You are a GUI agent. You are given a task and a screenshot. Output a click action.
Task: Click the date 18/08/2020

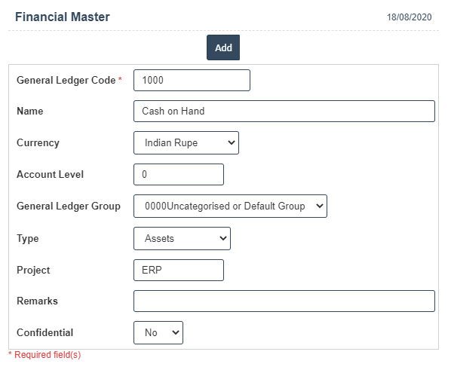(409, 17)
